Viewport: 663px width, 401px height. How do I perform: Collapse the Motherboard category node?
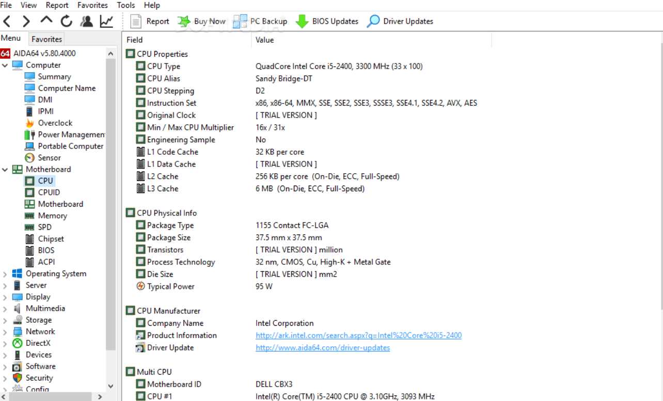(5, 170)
